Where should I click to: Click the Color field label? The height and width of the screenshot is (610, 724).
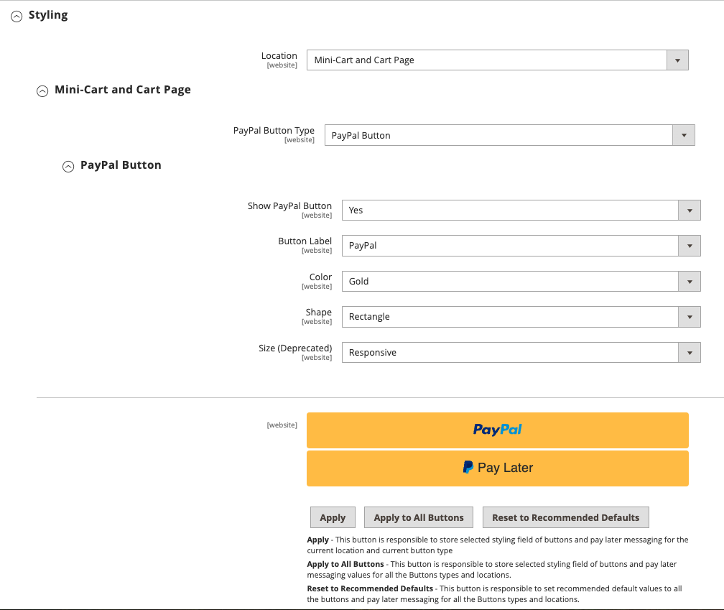[x=320, y=277]
